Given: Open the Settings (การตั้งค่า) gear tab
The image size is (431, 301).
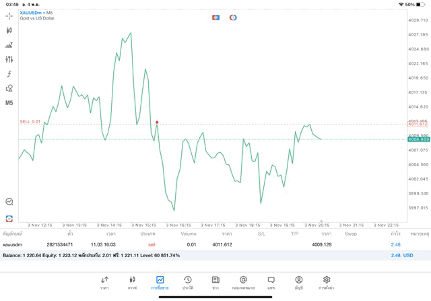Looking at the screenshot, I should pos(327,282).
